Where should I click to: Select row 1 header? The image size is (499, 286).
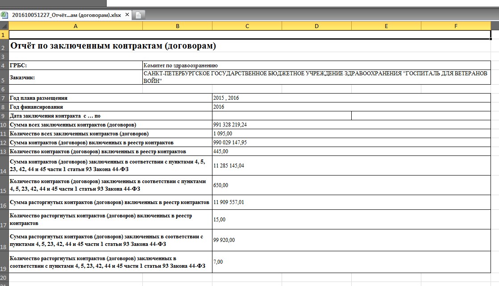pos(4,35)
